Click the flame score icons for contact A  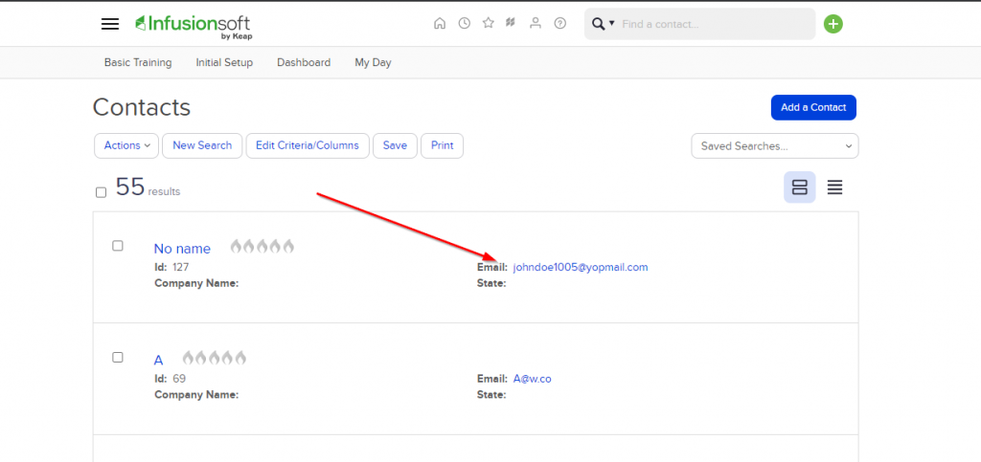[214, 358]
